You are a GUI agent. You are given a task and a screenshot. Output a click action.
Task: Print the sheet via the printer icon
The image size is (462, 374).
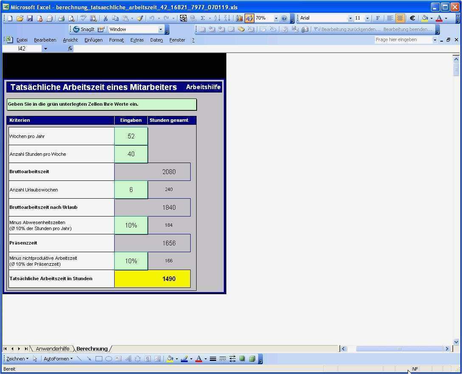61,18
